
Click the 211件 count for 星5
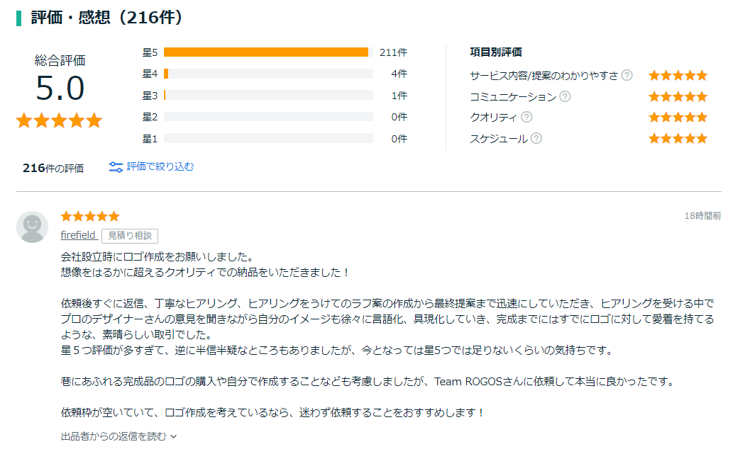point(393,52)
